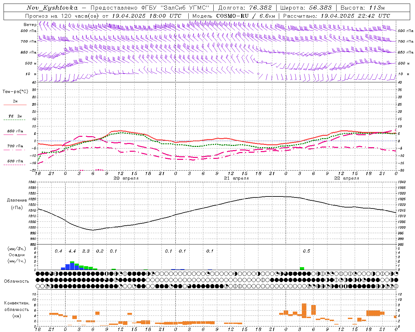Click the (мм/3ч.) precipitation unit label
Image resolution: width=415 pixels, height=332 pixels.
coord(17,249)
